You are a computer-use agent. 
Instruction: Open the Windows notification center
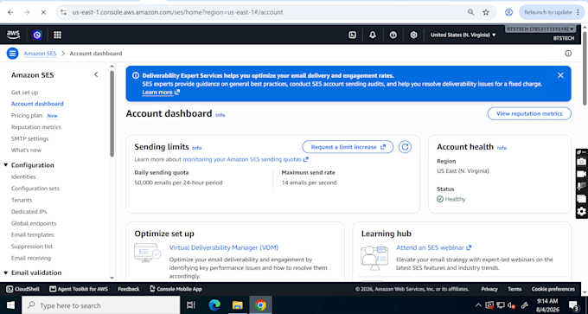point(573,305)
